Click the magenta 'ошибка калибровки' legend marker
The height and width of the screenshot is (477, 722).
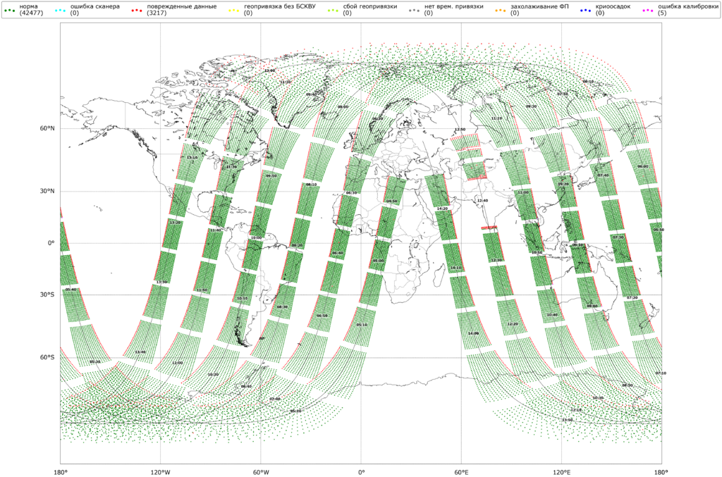(x=647, y=10)
